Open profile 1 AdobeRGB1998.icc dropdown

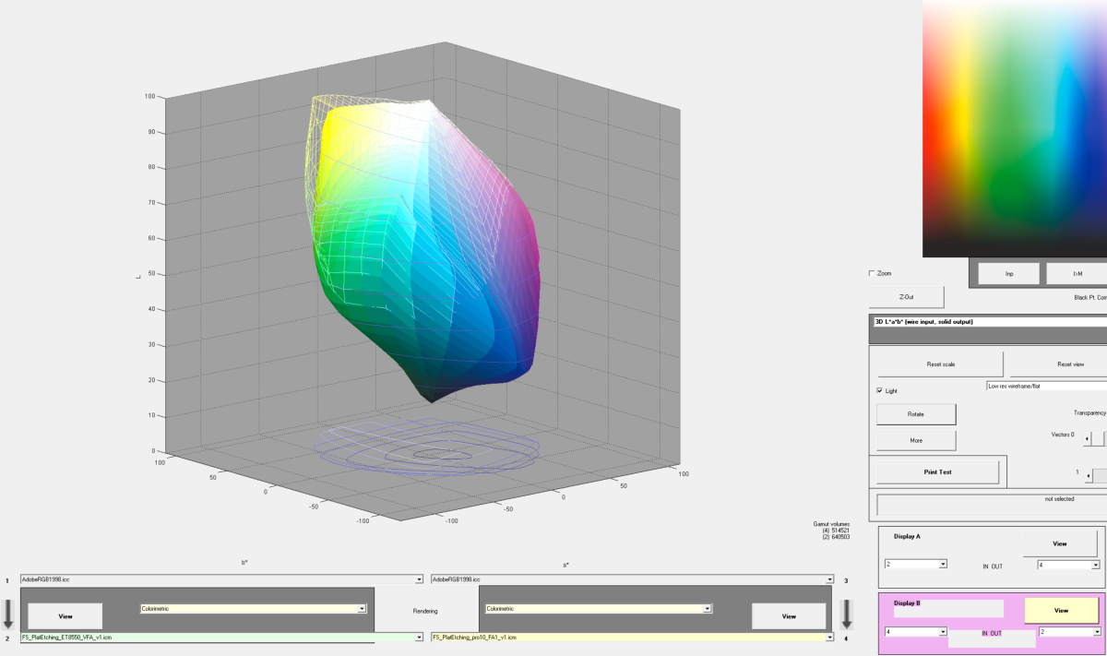click(x=418, y=579)
